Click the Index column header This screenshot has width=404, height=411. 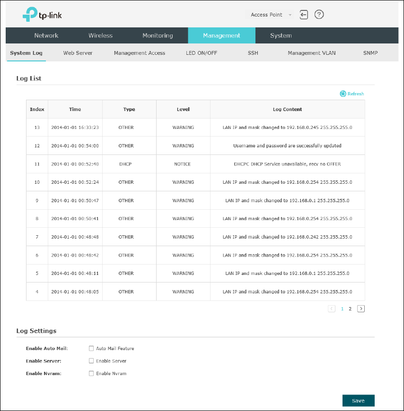(x=37, y=109)
